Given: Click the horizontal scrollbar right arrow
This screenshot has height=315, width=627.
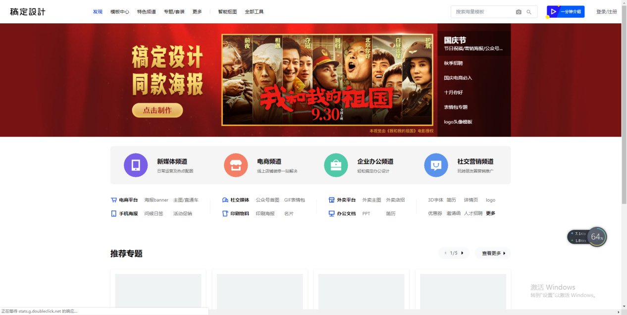Looking at the screenshot, I should click(618, 312).
